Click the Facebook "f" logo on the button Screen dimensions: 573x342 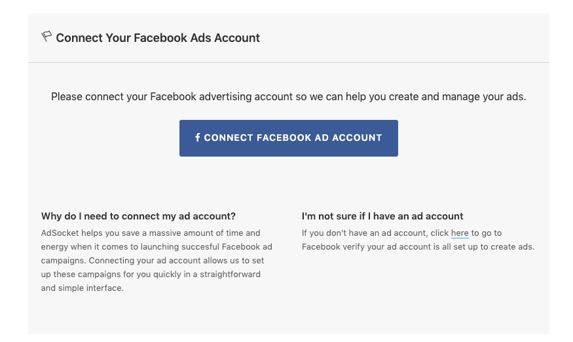coord(198,138)
